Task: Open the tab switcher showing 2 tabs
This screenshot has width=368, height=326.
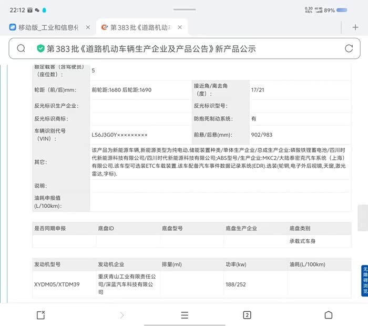Action: coord(247,315)
